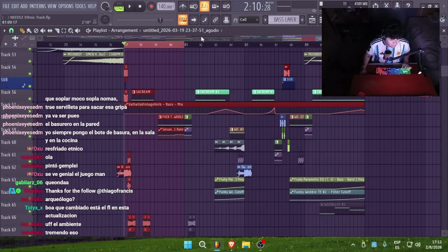Mute Track 53 via its green LED
This screenshot has height=252, width=448.
click(30, 61)
